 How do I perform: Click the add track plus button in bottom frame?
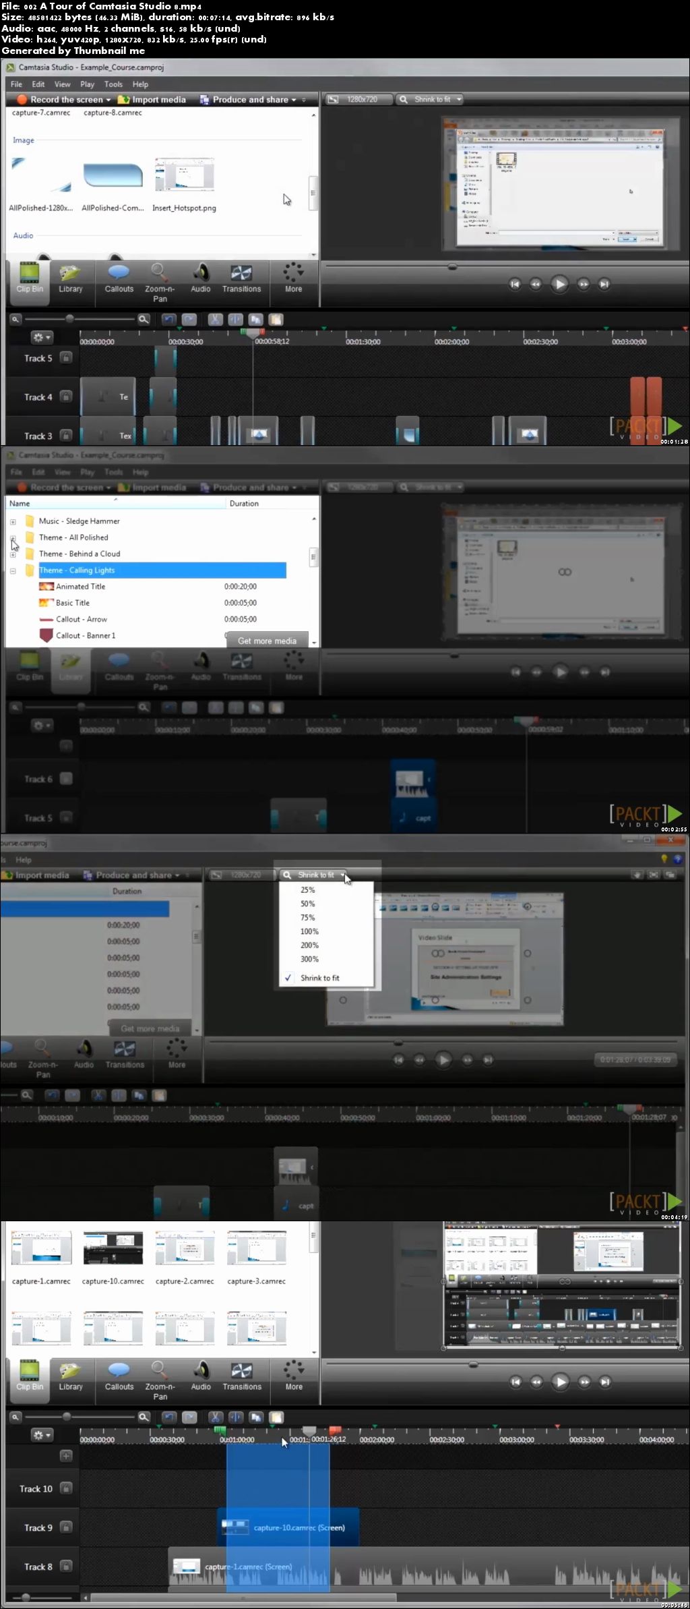pyautogui.click(x=66, y=1456)
